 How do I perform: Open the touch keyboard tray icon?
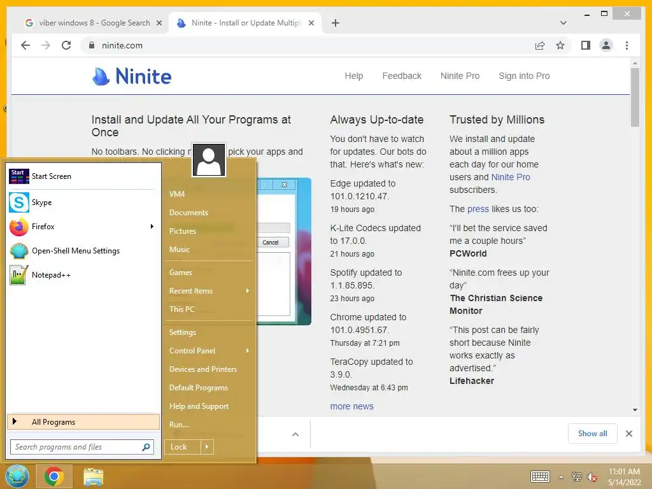pos(540,476)
